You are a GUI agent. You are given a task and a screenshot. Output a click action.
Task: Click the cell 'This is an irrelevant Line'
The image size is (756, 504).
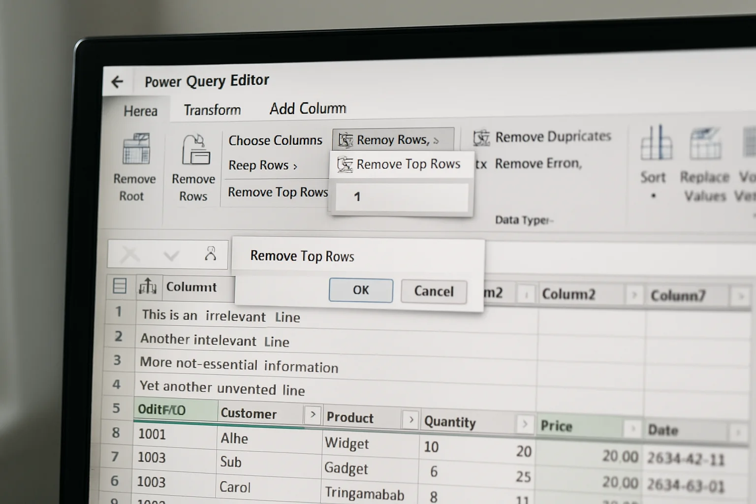[x=221, y=316]
